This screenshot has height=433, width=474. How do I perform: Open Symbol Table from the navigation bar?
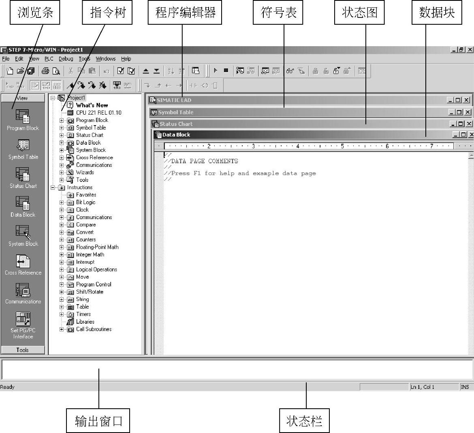tap(23, 149)
